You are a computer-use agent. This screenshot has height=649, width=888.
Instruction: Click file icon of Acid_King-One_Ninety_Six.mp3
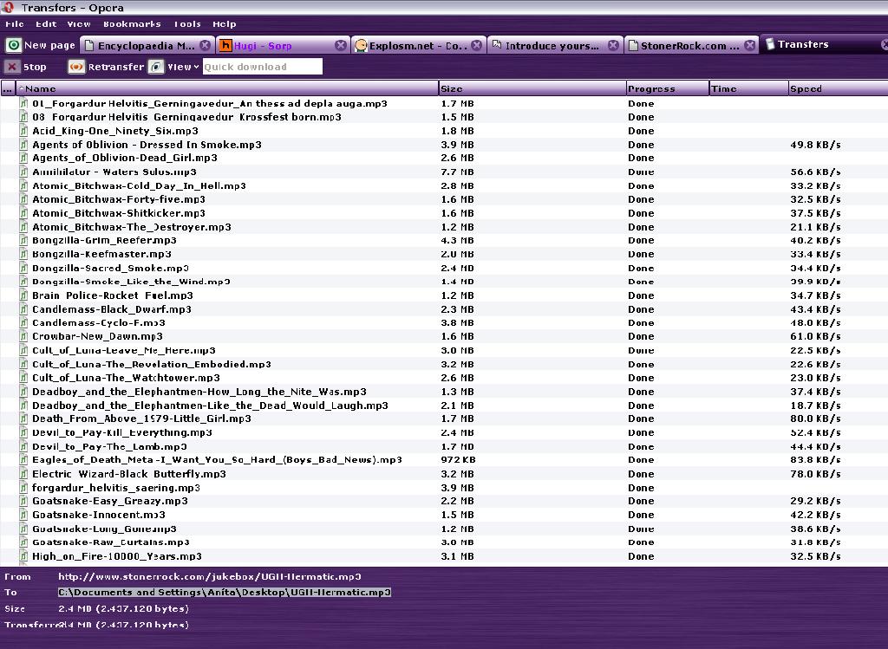tap(23, 131)
